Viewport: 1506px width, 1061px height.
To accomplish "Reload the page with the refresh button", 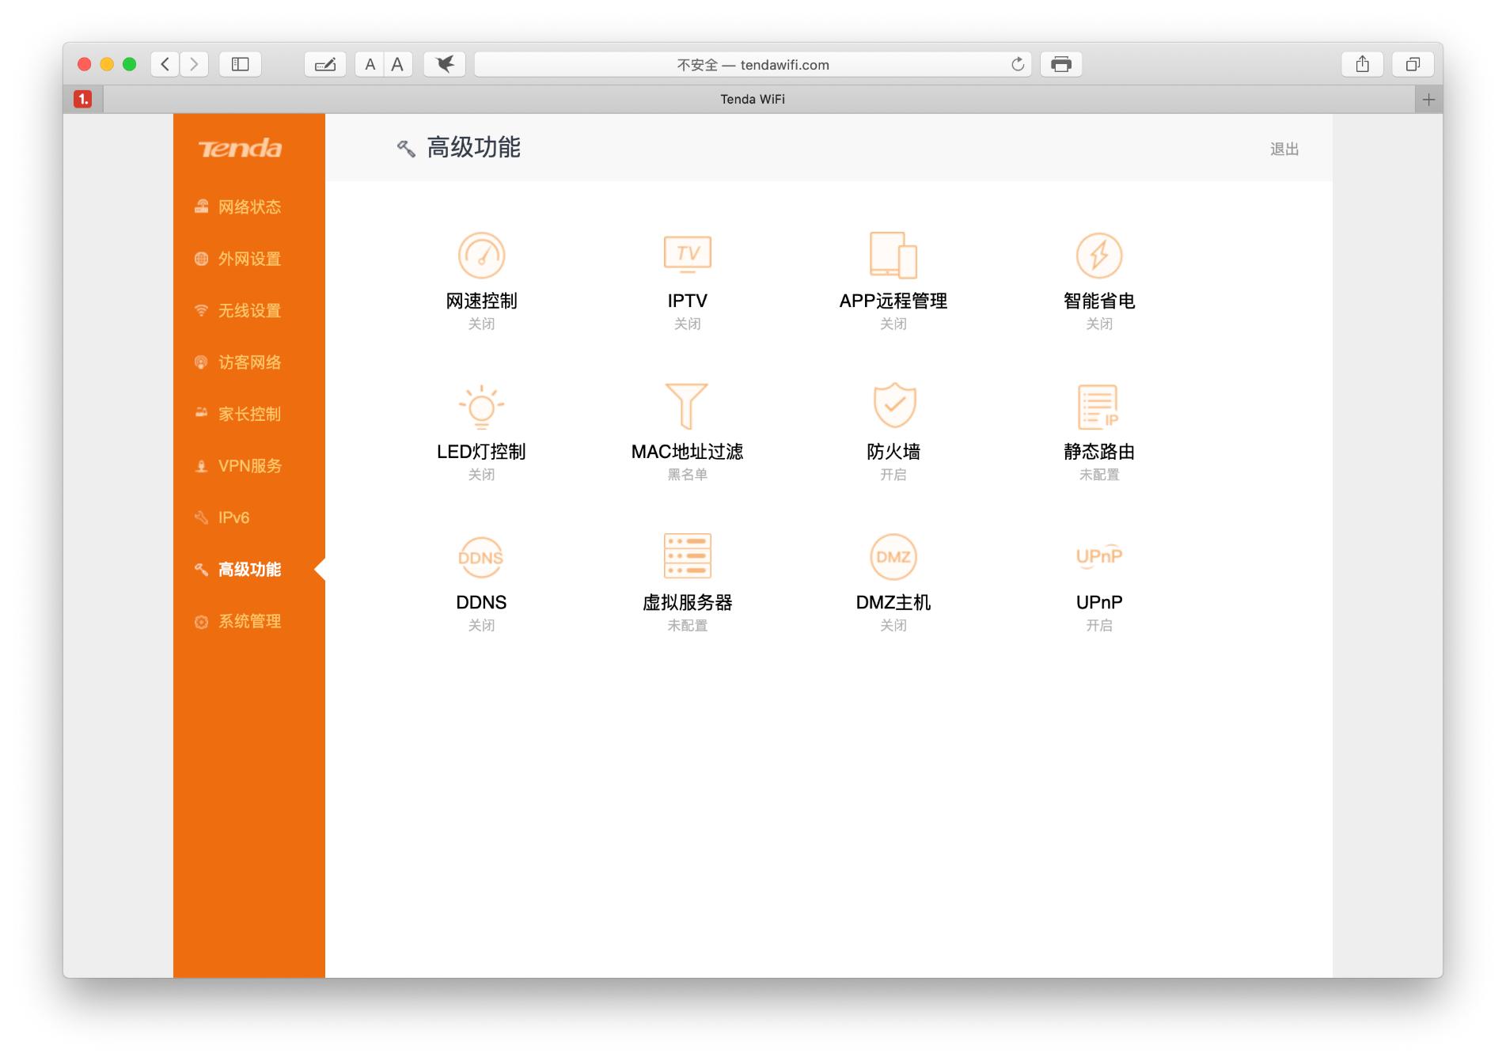I will coord(1018,65).
